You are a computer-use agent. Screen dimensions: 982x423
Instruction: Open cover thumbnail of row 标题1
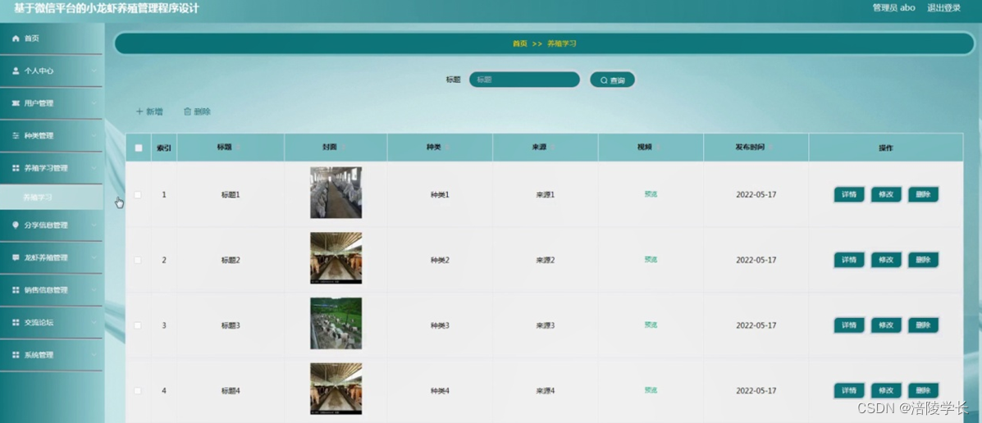pyautogui.click(x=336, y=193)
